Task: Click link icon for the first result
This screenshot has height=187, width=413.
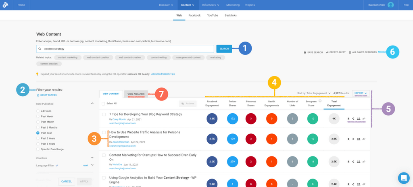Action: coord(364,119)
